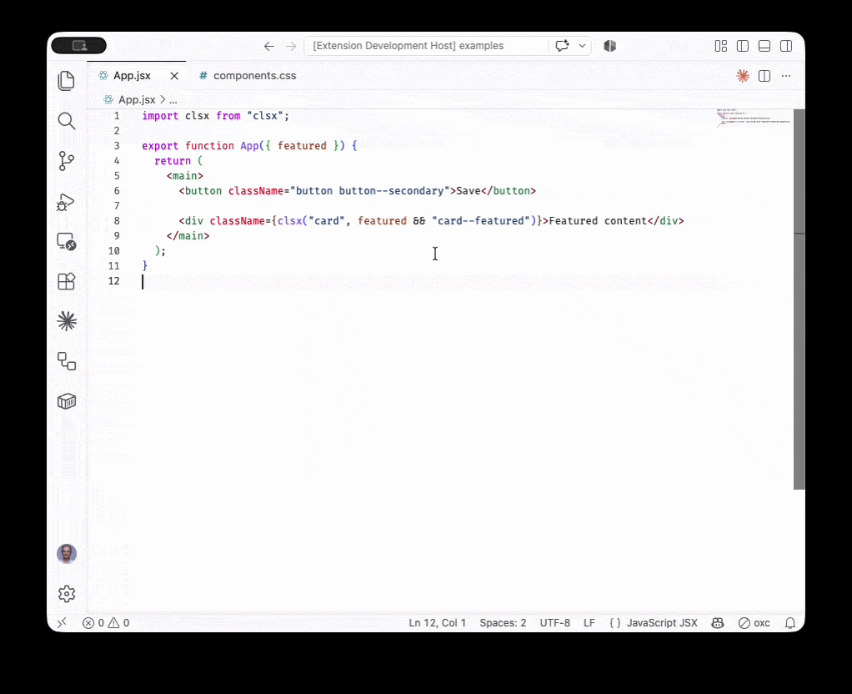Click the dark hexagon icon in the title bar
This screenshot has height=694, width=852.
coord(609,46)
